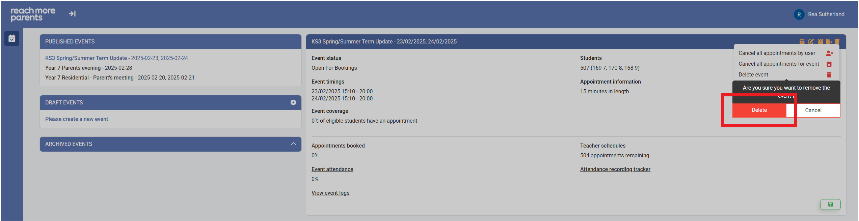This screenshot has width=859, height=221.
Task: Open the View event logs link
Action: [330, 193]
